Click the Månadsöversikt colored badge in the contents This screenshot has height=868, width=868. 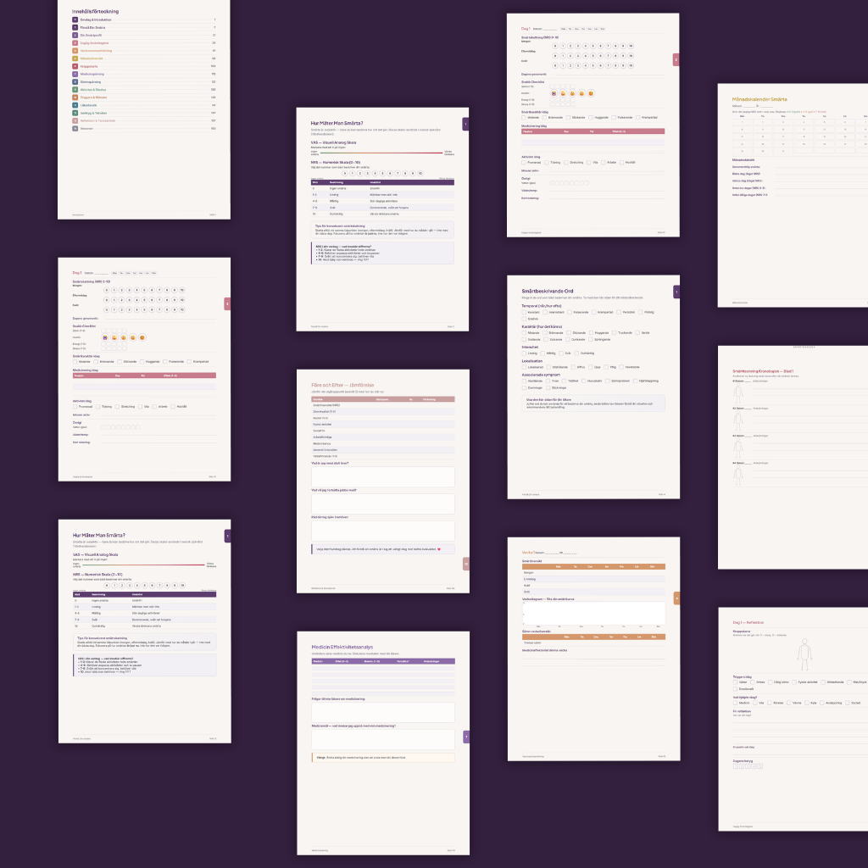[75, 58]
